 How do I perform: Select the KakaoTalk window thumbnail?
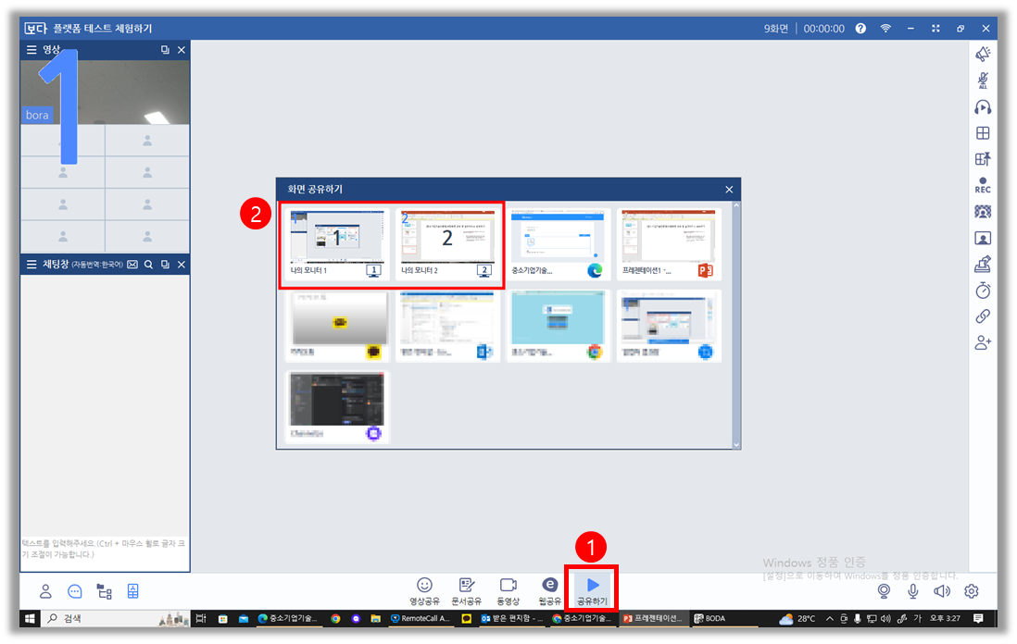click(336, 326)
